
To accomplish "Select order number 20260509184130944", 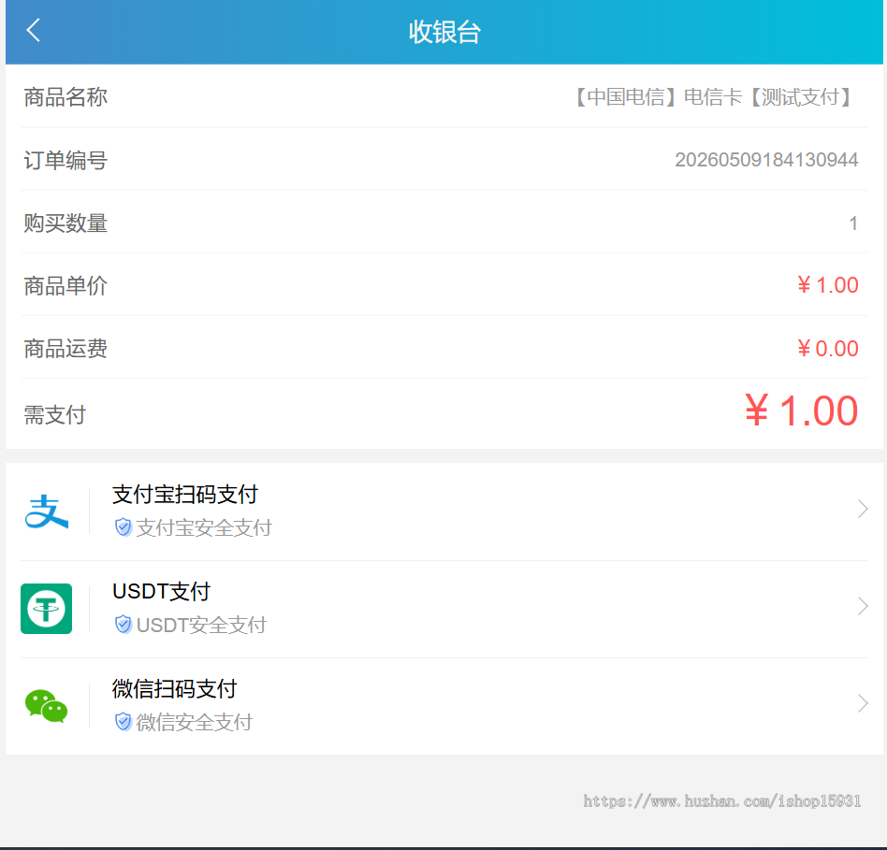I will [766, 160].
